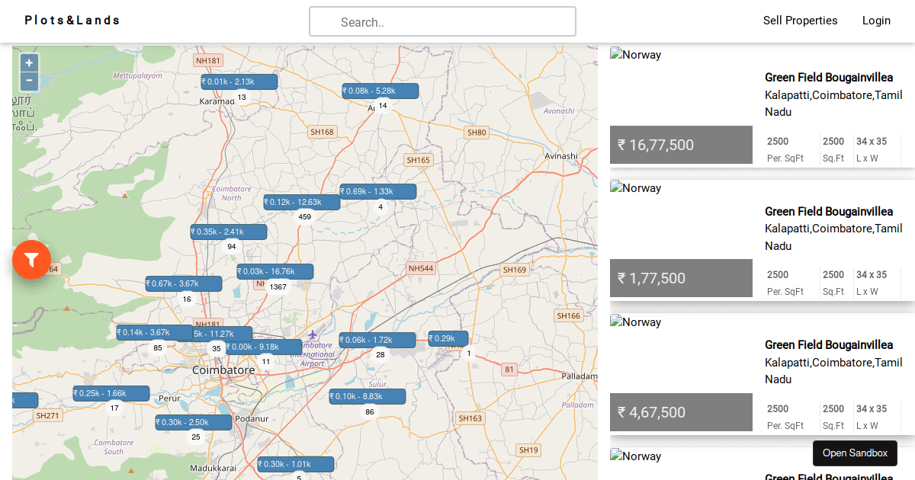Click the Login link

[x=877, y=21]
